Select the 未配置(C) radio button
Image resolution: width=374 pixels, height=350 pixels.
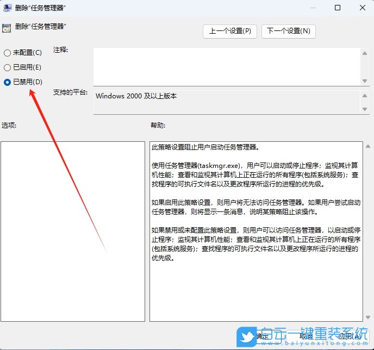click(8, 53)
